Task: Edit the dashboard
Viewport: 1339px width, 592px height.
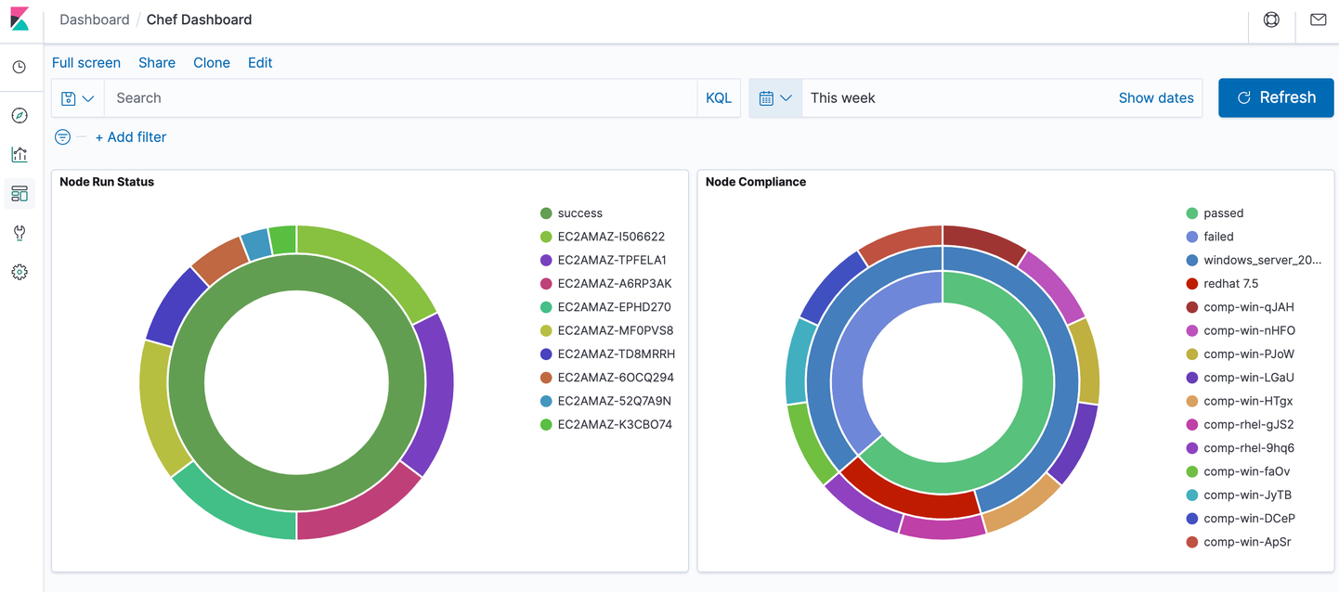Action: [260, 63]
